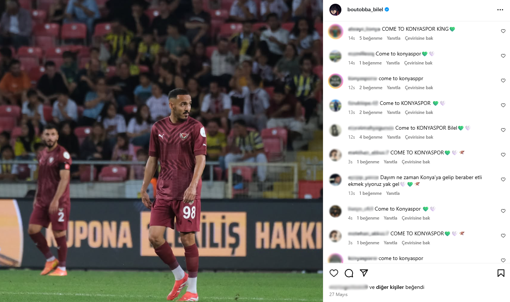
Task: Open the three-dots post options menu
Action: (500, 10)
